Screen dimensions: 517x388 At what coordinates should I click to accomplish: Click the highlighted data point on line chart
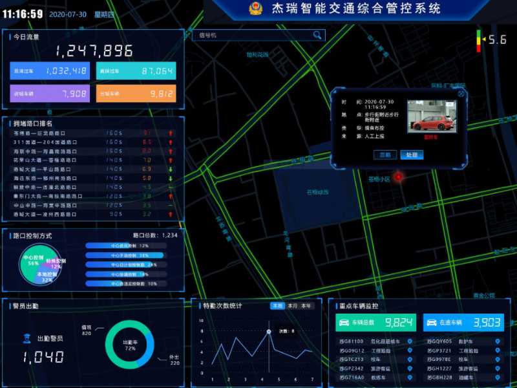click(269, 332)
